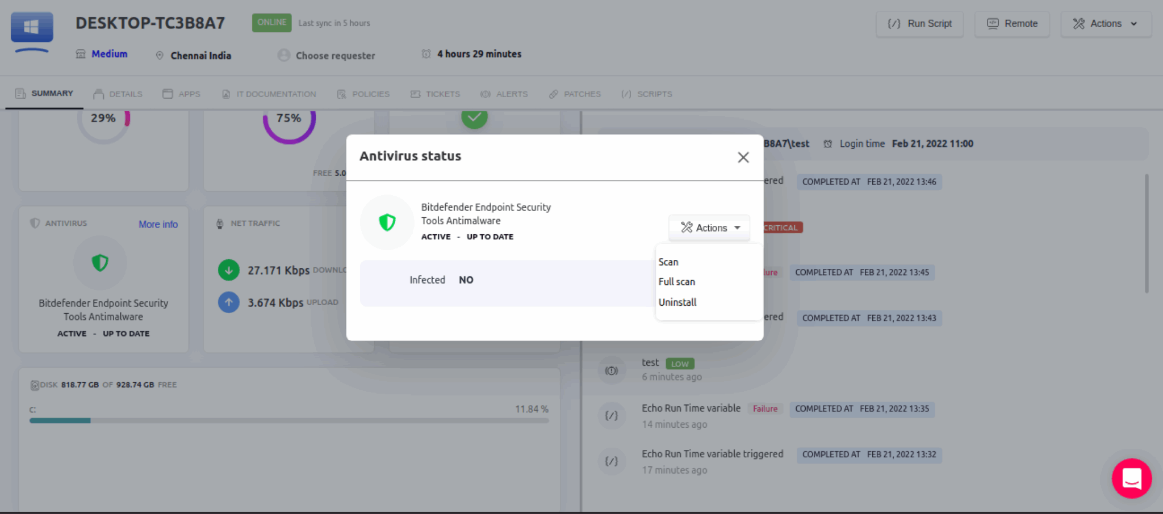Click the antivirus card shield icon
The image size is (1163, 514).
100,263
